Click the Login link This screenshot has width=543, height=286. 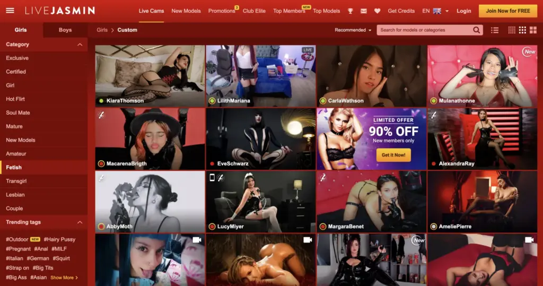(x=463, y=11)
